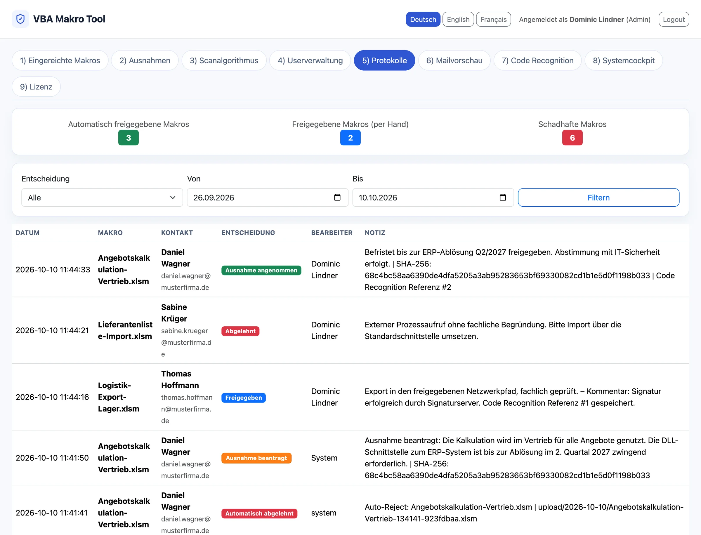Click the user name Dominic Lindner in header
The image size is (701, 535).
(x=596, y=20)
